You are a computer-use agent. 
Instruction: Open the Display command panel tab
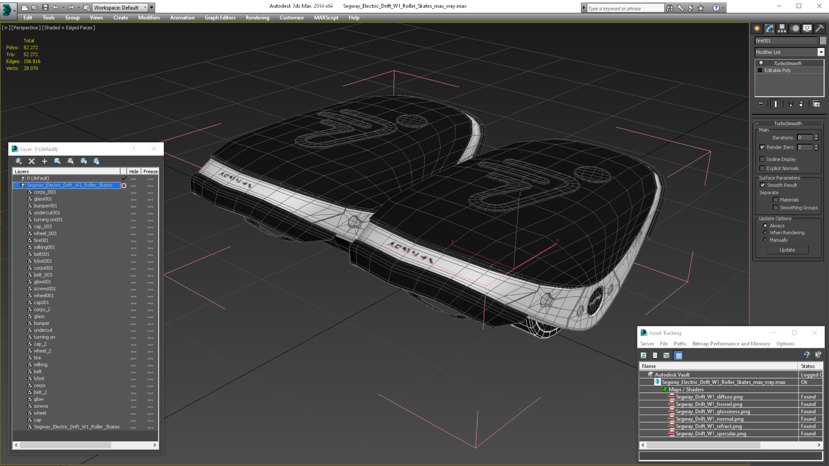coord(807,29)
